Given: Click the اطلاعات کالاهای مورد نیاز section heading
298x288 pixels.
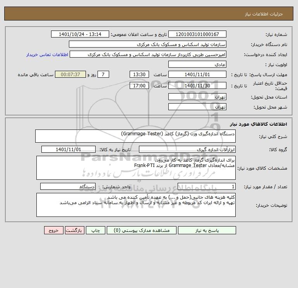Looking at the screenshot, I should (x=259, y=124).
